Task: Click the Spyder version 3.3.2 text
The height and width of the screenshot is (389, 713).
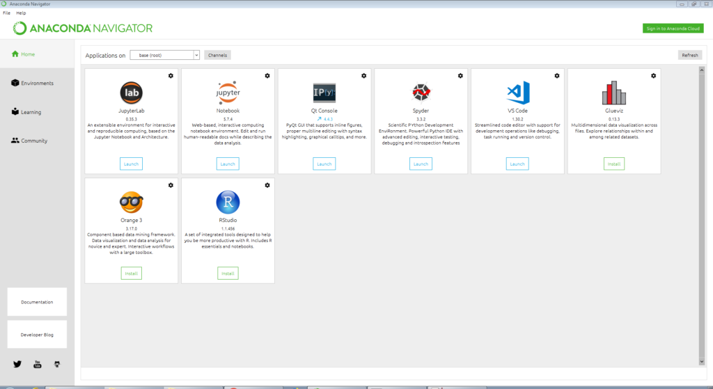Action: 421,119
